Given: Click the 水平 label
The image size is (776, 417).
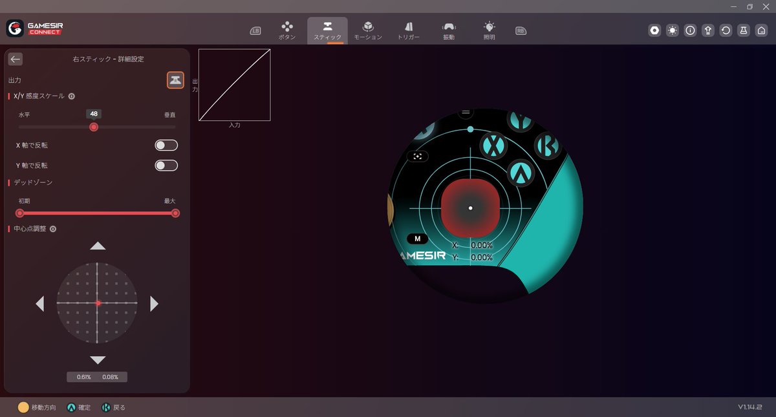Looking at the screenshot, I should click(x=25, y=114).
